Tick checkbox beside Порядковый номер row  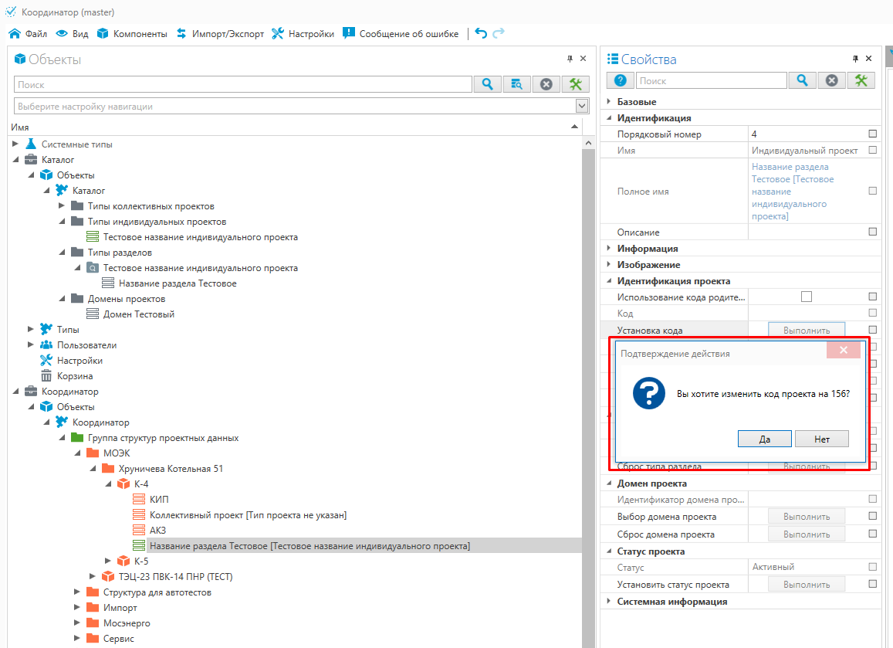(872, 134)
